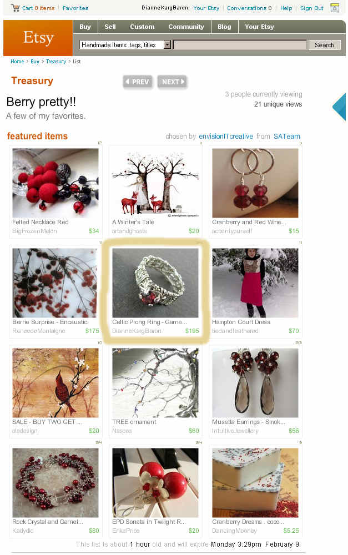The height and width of the screenshot is (555, 348).
Task: Click the search text field
Action: coord(240,44)
